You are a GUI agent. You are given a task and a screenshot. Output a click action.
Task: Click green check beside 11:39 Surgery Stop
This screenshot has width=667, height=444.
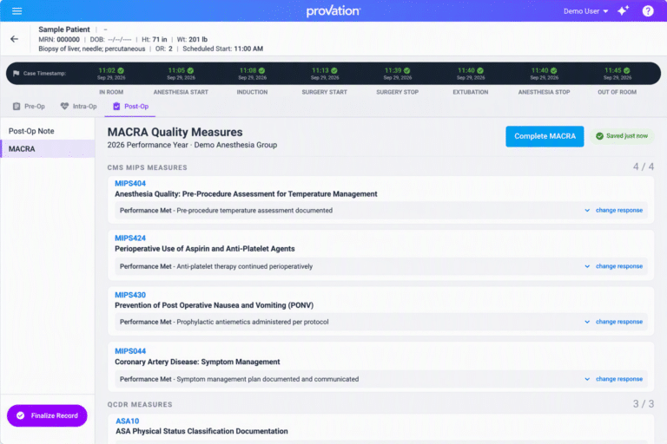coord(407,70)
